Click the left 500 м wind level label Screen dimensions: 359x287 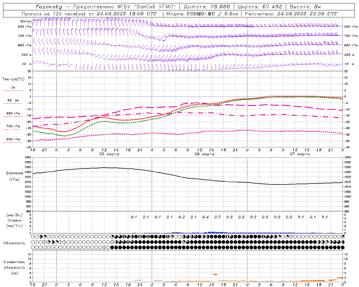pos(26,55)
